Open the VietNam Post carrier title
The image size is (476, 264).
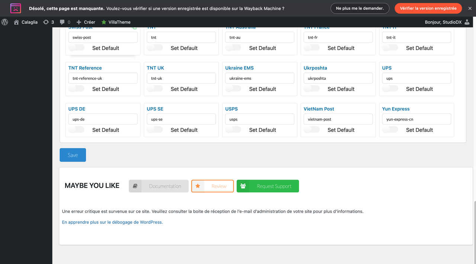(x=319, y=109)
